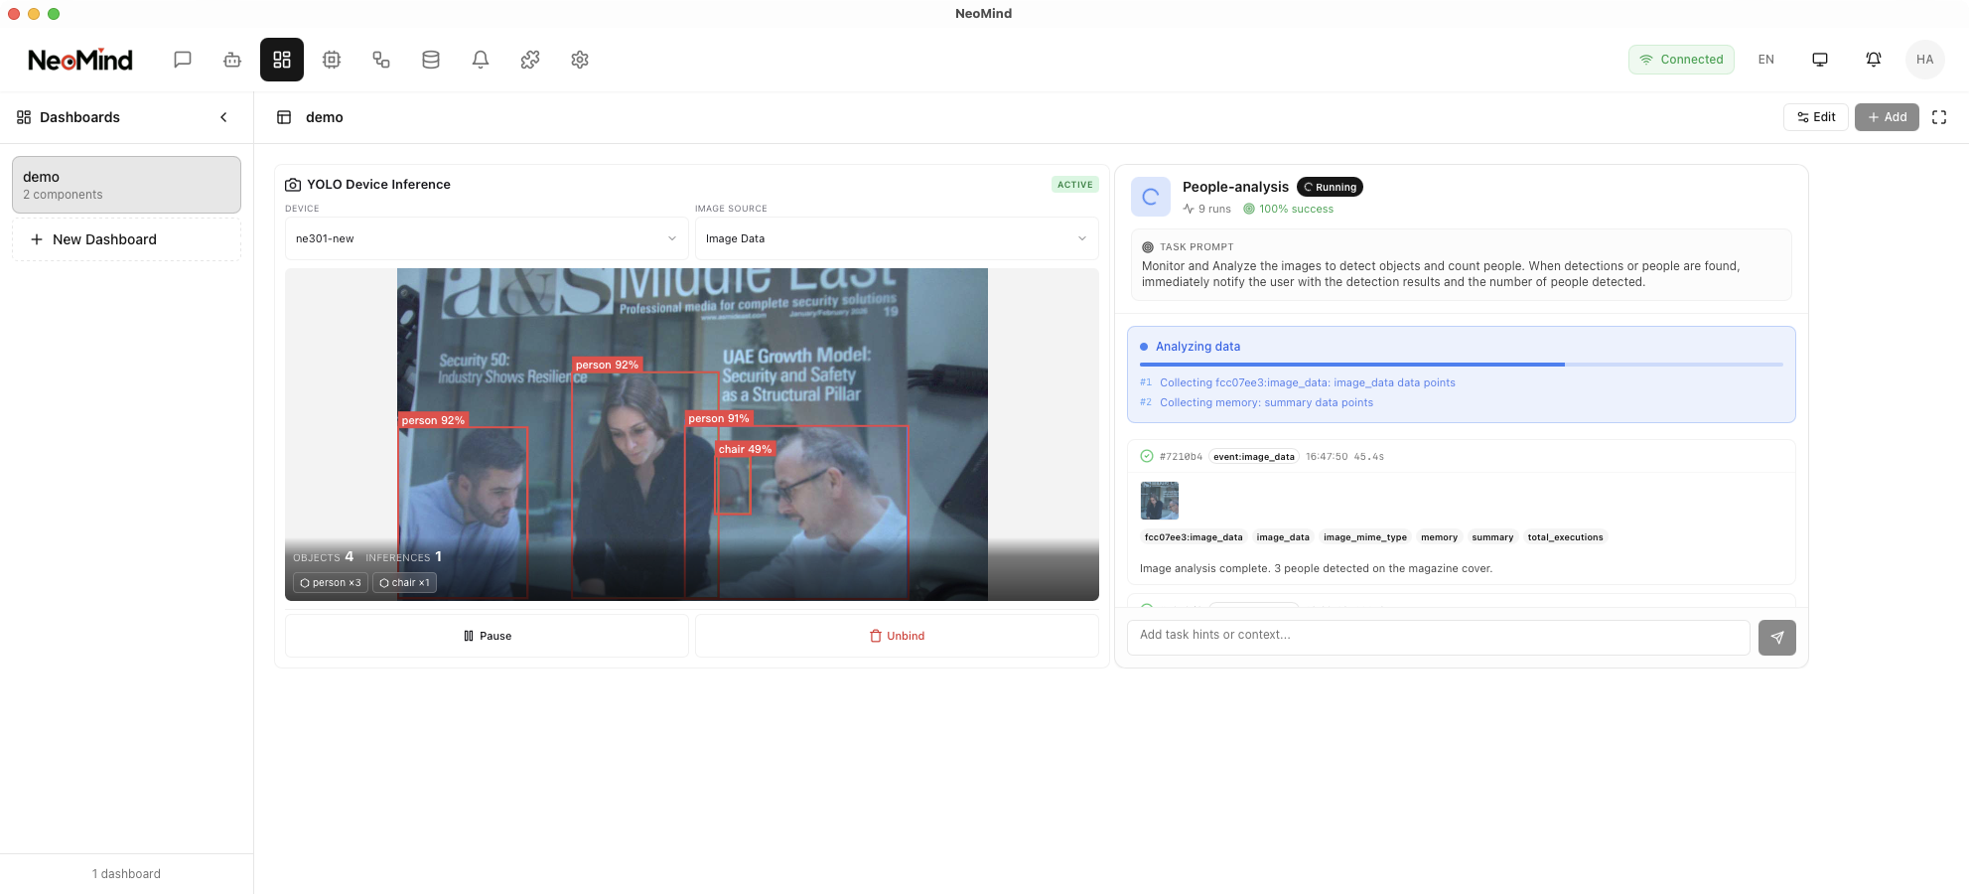1969x894 pixels.
Task: Toggle the display theme monitor icon
Action: [x=1820, y=60]
